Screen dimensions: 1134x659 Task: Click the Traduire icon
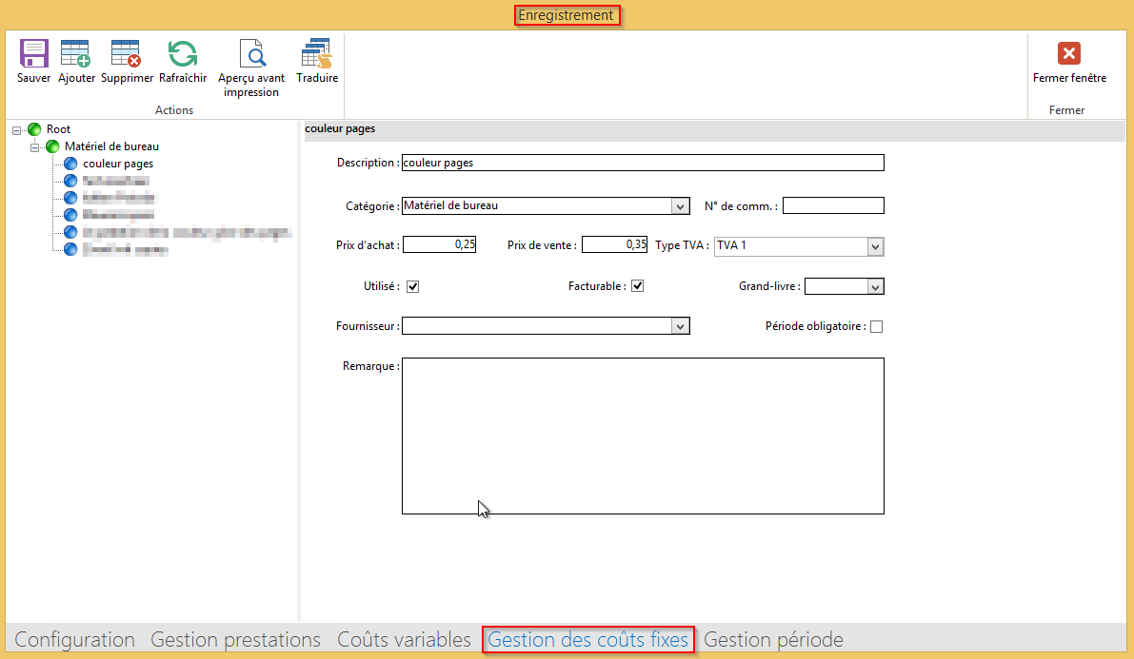tap(317, 53)
